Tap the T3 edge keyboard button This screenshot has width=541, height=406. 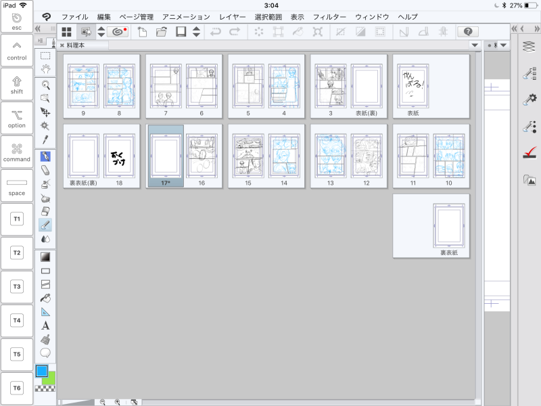[x=16, y=287]
